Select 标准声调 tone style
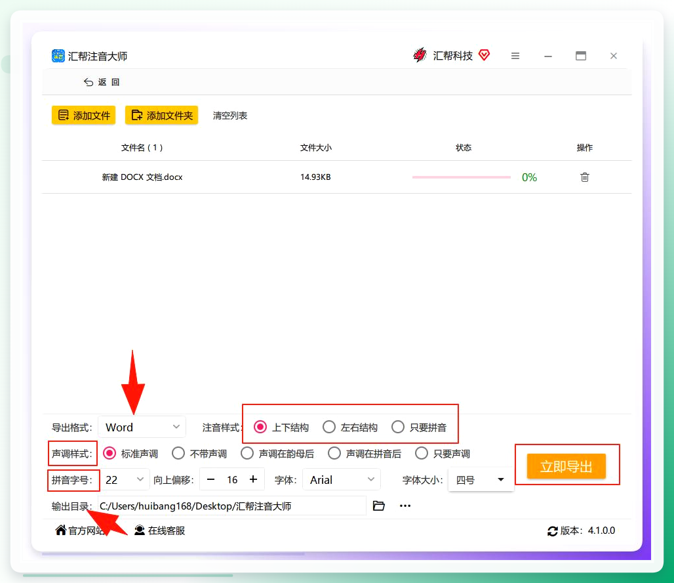 coord(130,454)
